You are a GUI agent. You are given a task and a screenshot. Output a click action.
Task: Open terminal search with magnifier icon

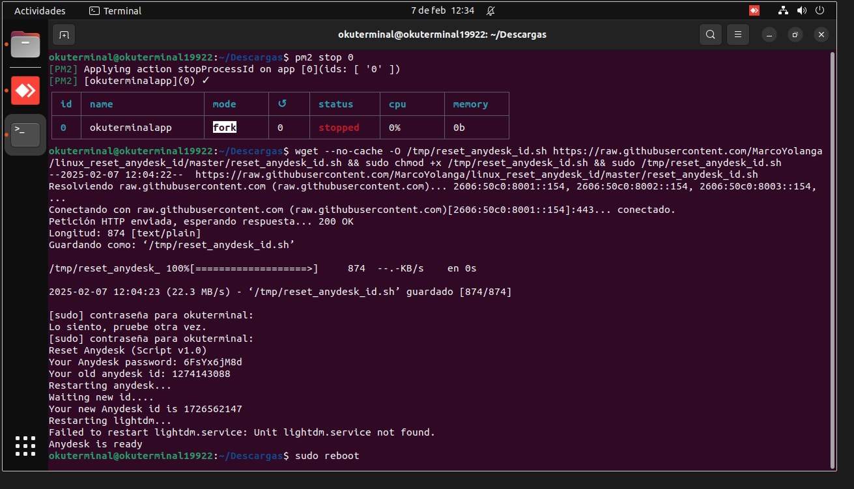click(711, 35)
